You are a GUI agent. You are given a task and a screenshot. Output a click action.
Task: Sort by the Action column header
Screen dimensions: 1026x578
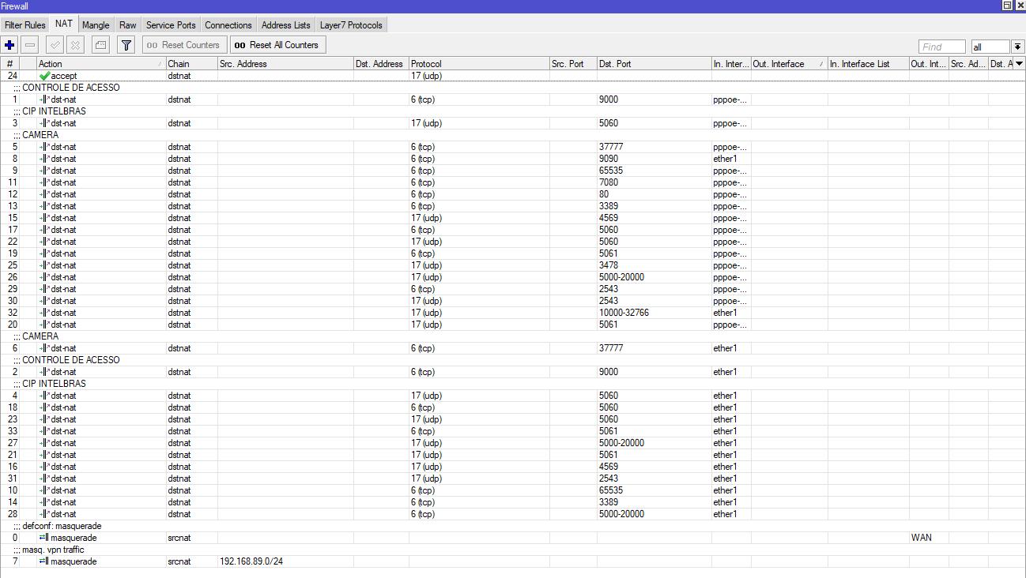point(101,64)
